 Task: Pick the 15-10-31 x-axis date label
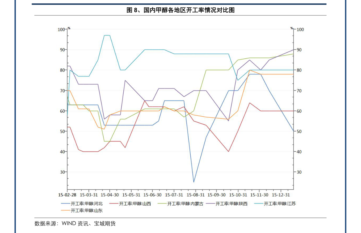238,195
